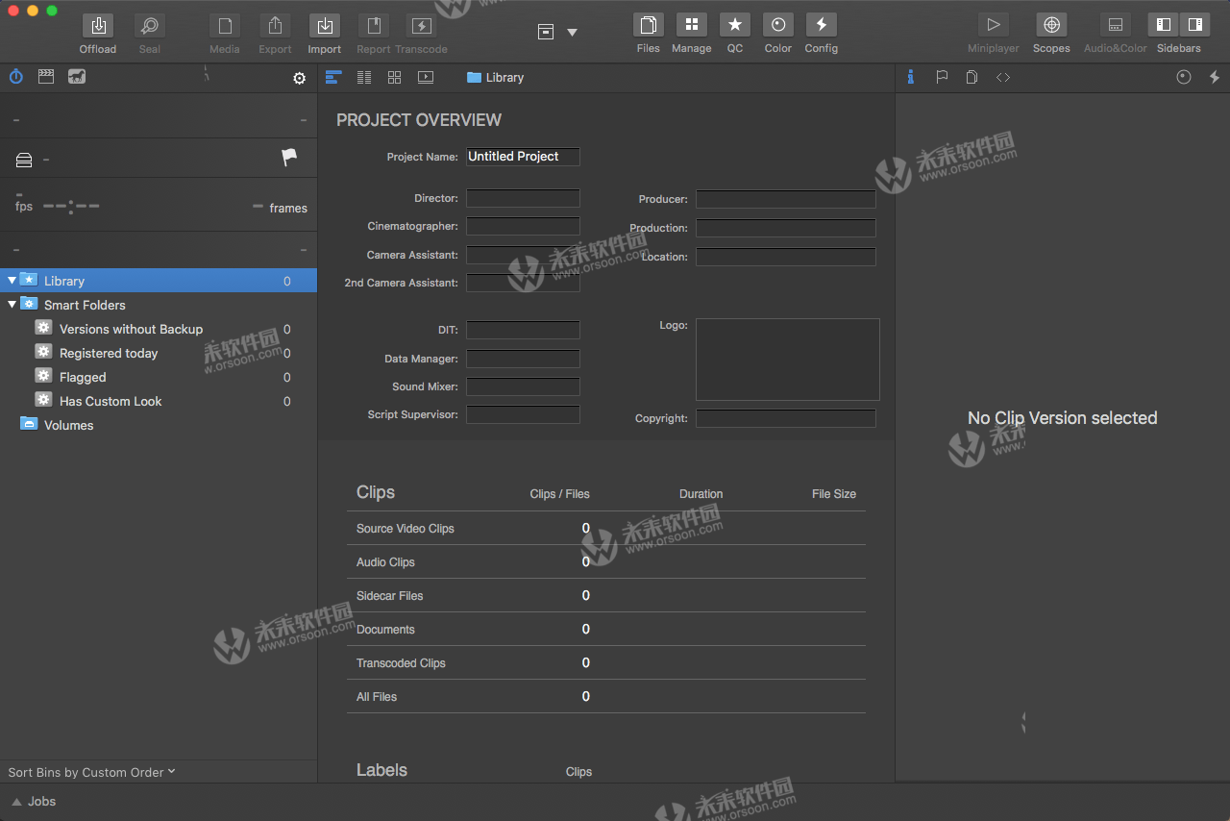Screen dimensions: 1230x821
Task: Switch to the table list view icon
Action: click(364, 77)
